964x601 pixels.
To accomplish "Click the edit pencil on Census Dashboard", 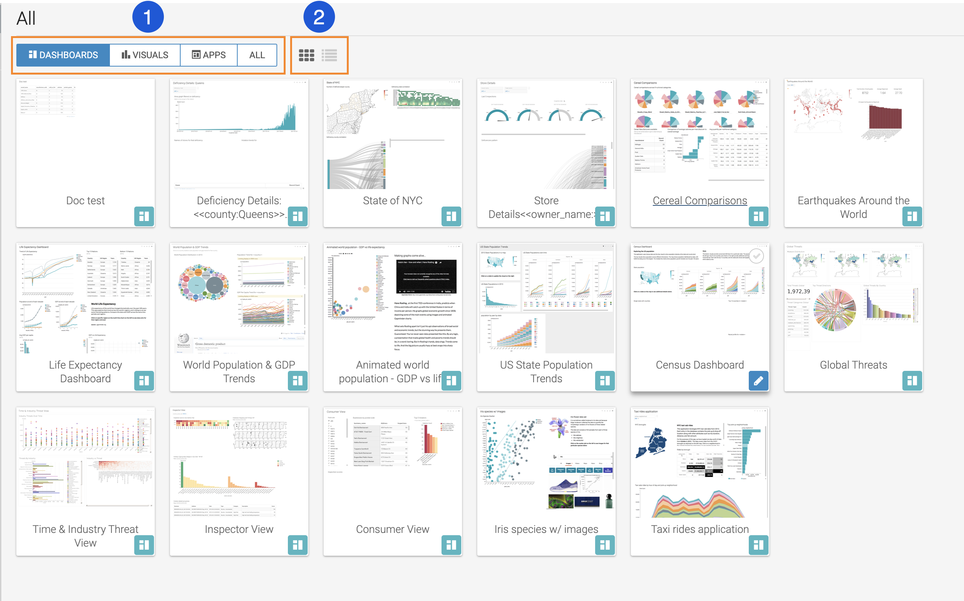I will point(758,381).
